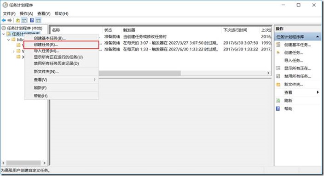Click the Task Scheduler clock icon in title bar
Viewport: 324px width, 176px height.
pyautogui.click(x=5, y=5)
